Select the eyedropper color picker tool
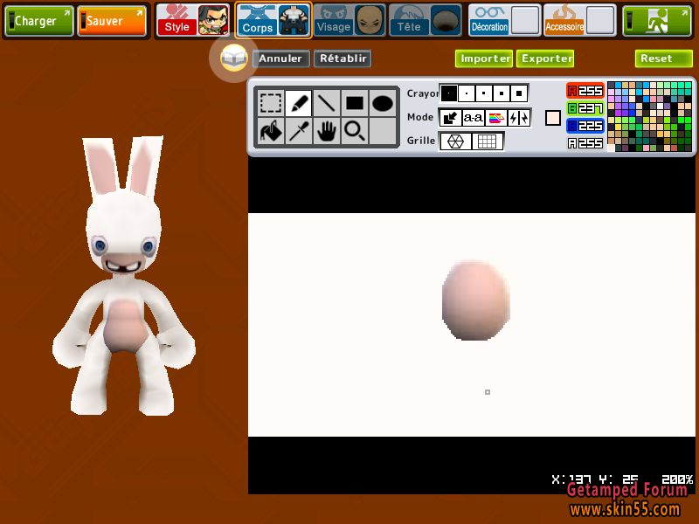 click(x=299, y=131)
